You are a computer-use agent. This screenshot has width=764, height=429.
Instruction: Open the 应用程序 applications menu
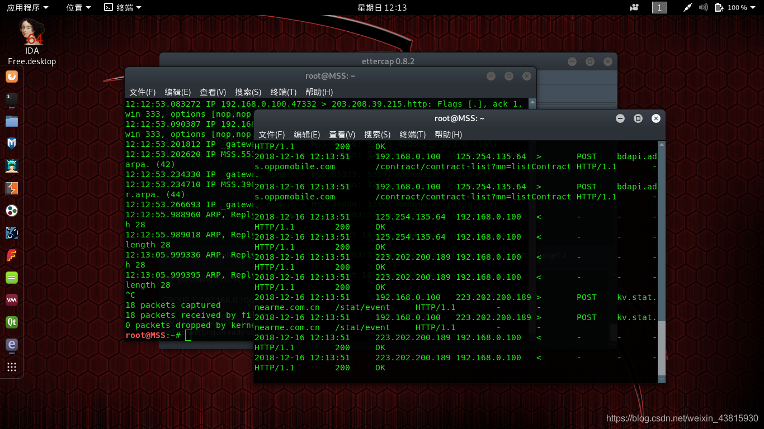coord(27,7)
